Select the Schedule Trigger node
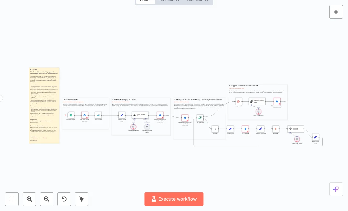The image size is (348, 211). coord(71,115)
